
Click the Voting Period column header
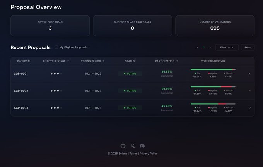(x=91, y=61)
